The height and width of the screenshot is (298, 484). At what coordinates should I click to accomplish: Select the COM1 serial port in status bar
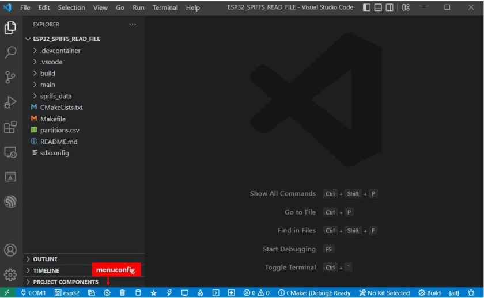pos(33,293)
